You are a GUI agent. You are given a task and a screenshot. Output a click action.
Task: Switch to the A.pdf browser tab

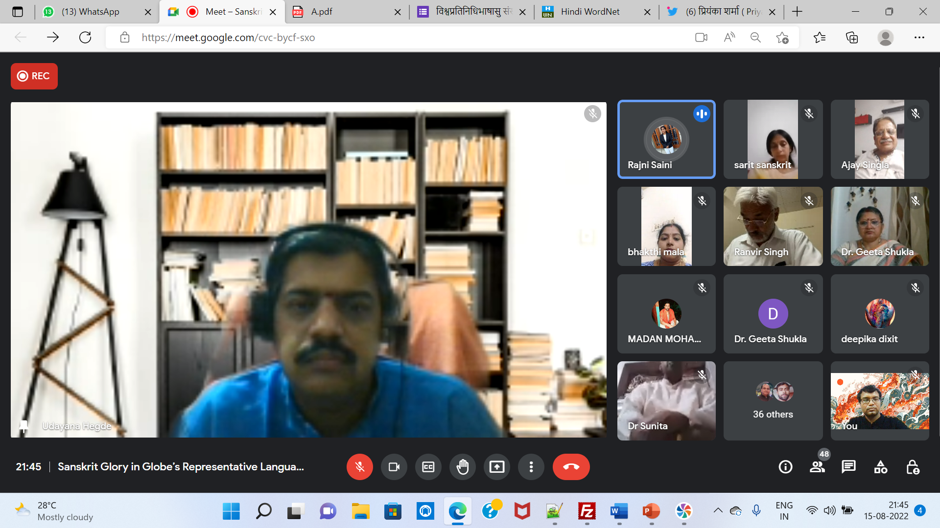(x=321, y=12)
